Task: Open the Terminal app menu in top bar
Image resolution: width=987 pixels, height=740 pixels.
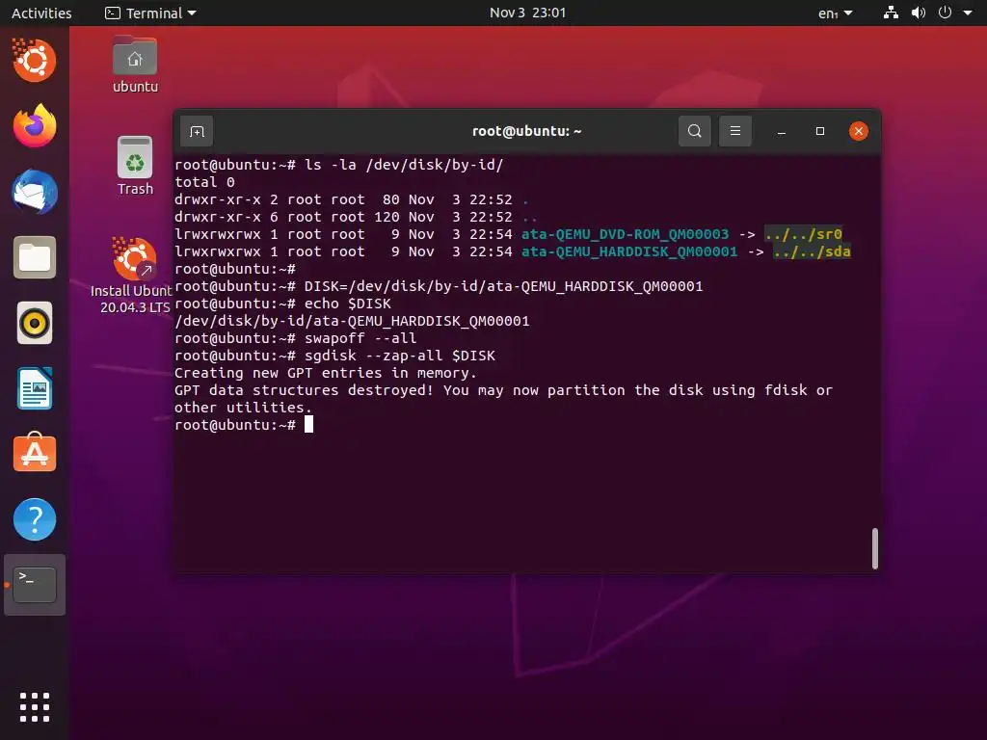Action: (150, 13)
